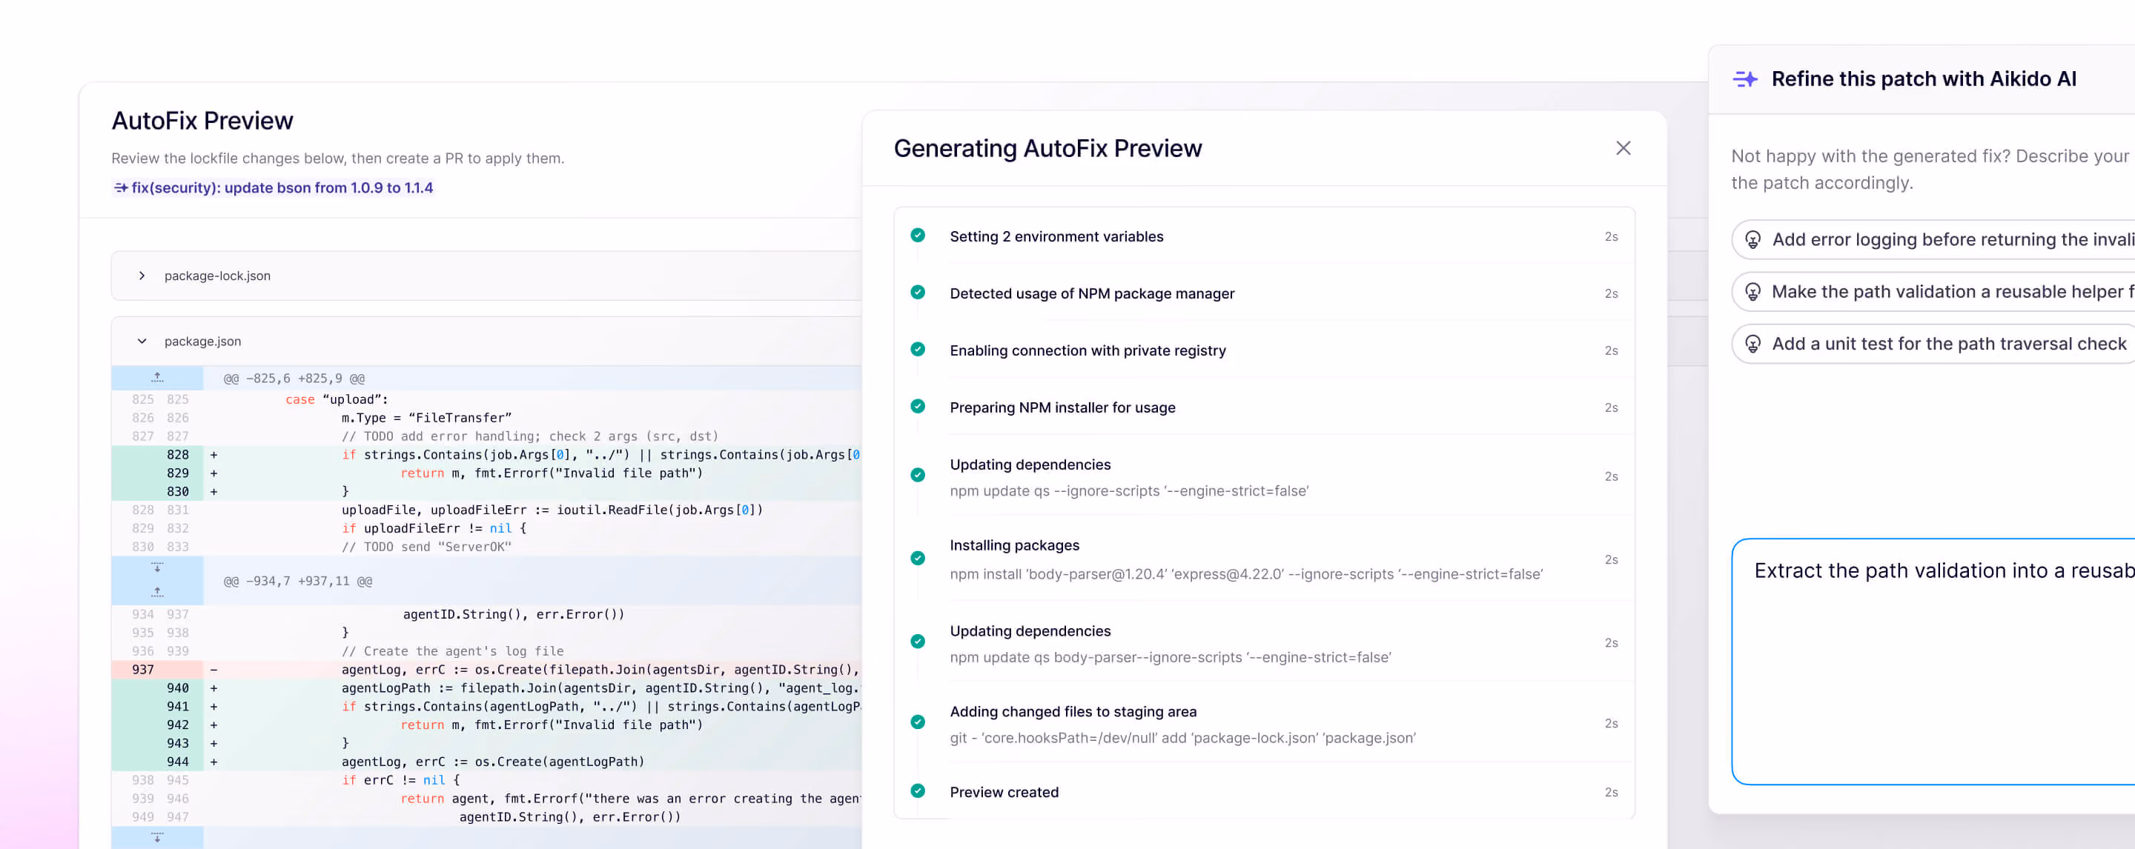The image size is (2135, 849).
Task: Select the AutoFix Preview page heading
Action: pyautogui.click(x=202, y=121)
